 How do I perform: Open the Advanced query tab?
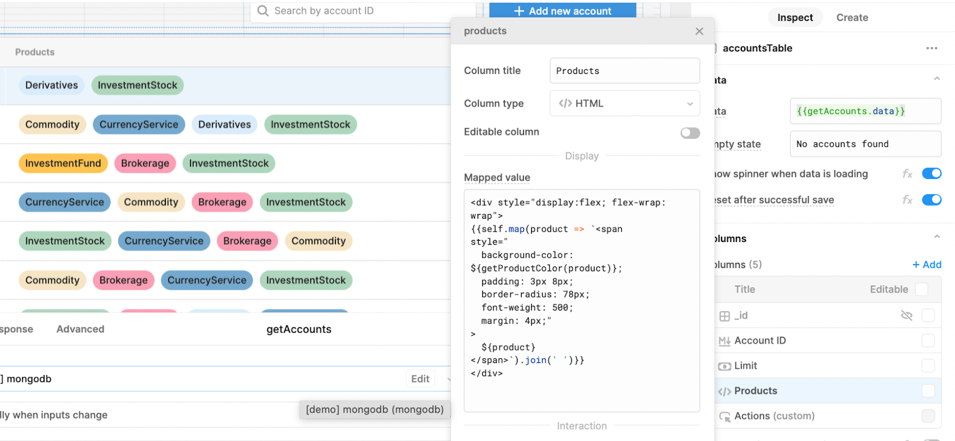[x=81, y=329]
